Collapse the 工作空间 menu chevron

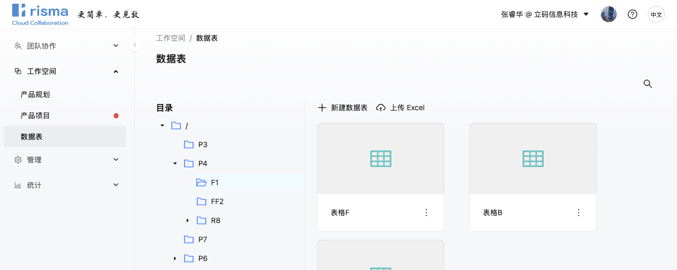coord(116,71)
